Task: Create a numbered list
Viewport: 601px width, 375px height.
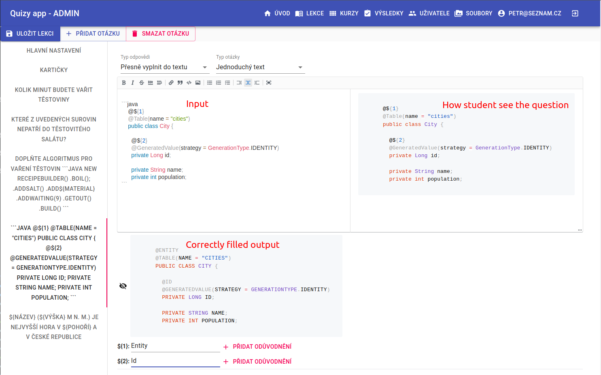Action: [x=219, y=83]
